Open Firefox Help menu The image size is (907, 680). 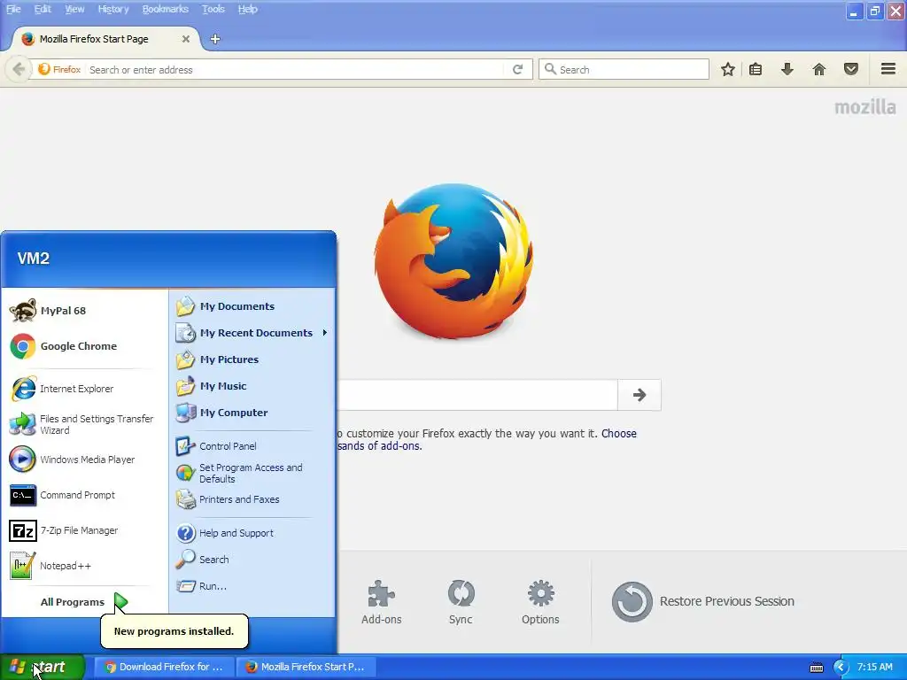[x=248, y=9]
